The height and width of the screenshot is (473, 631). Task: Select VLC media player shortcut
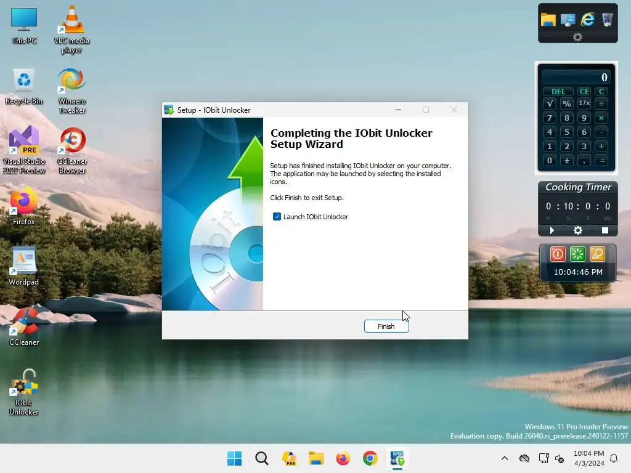coord(71,30)
